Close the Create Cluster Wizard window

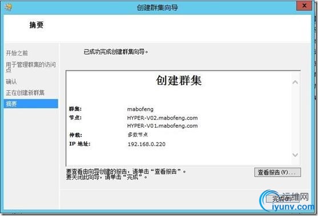[x=304, y=6]
